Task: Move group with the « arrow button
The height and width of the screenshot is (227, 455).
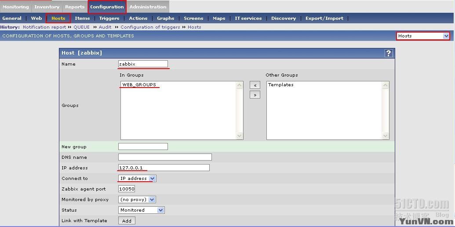Action: coord(255,85)
